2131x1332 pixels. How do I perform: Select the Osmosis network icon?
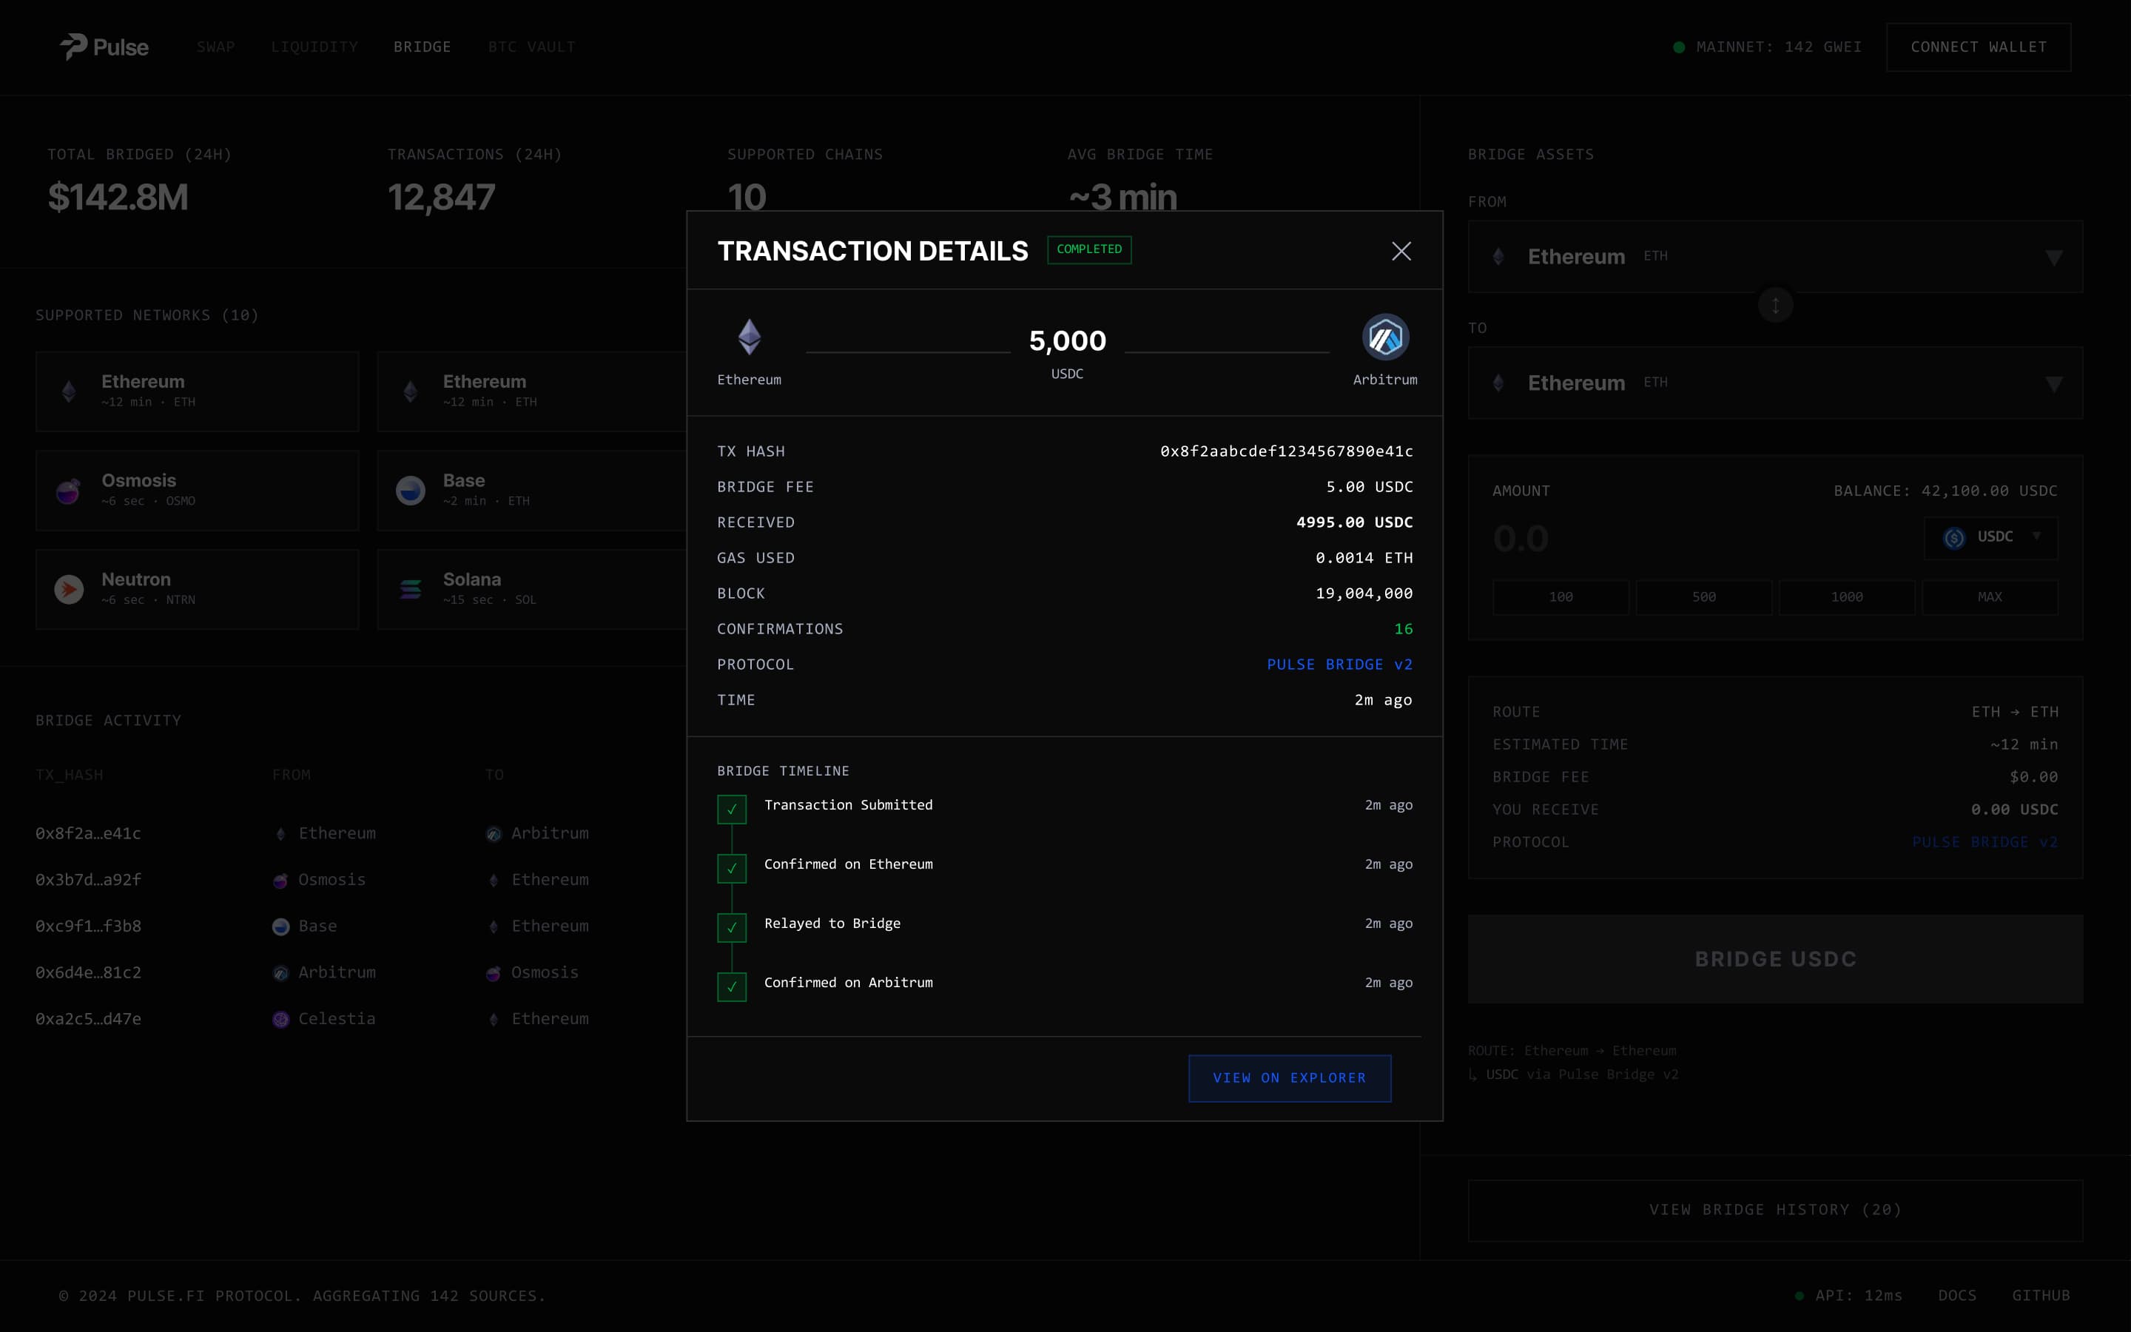click(x=70, y=490)
